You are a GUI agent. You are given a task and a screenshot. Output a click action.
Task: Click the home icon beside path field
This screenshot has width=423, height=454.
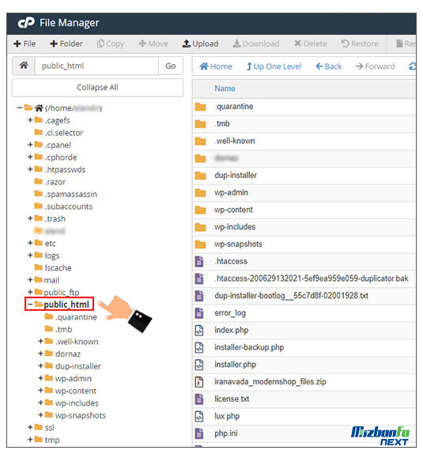[x=24, y=66]
